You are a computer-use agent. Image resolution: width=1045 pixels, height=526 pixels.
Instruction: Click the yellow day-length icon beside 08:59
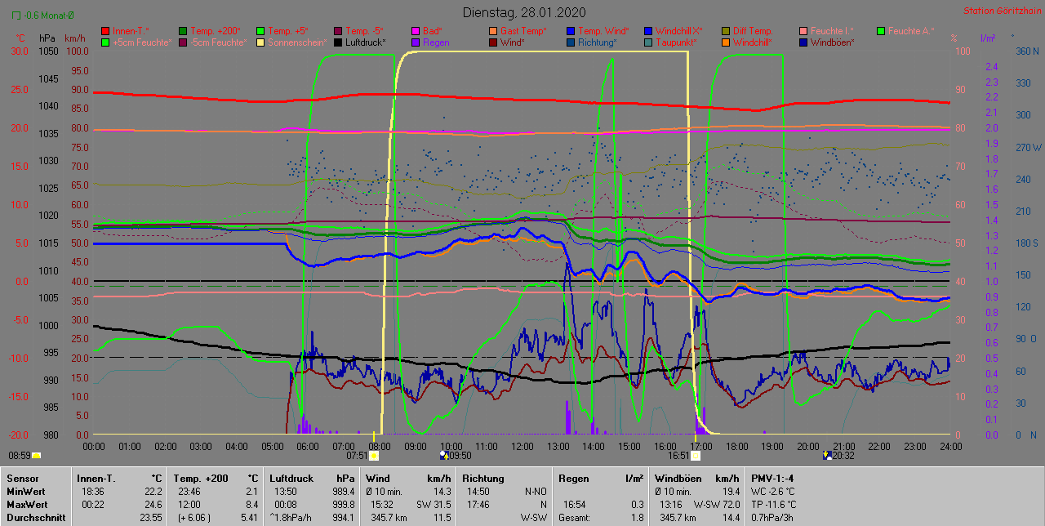coord(37,455)
